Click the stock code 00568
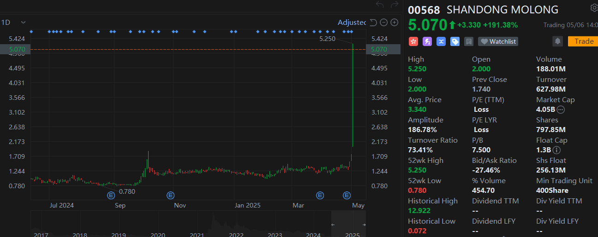This screenshot has width=598, height=237. [424, 10]
